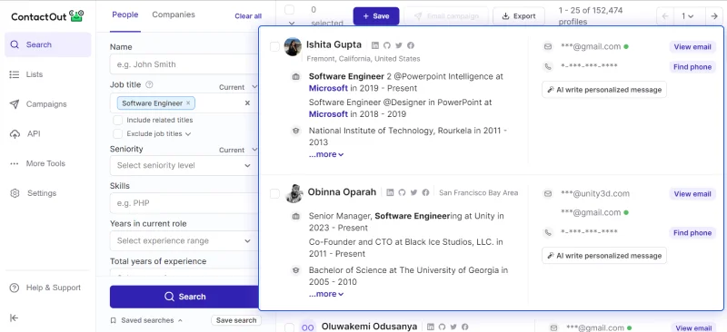Image resolution: width=727 pixels, height=332 pixels.
Task: Click the ContactOut logo
Action: click(x=47, y=16)
